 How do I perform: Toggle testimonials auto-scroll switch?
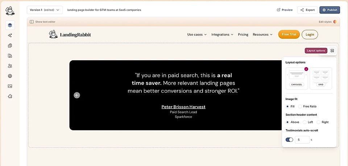[x=289, y=140]
